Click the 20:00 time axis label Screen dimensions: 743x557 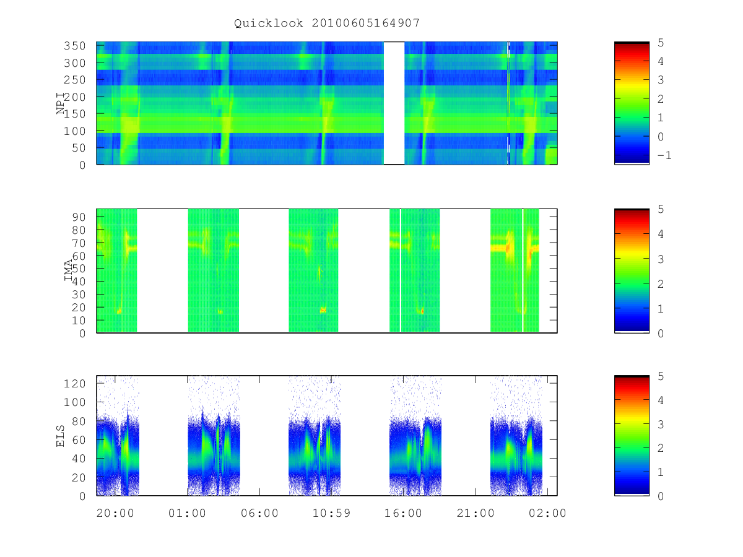coord(115,513)
